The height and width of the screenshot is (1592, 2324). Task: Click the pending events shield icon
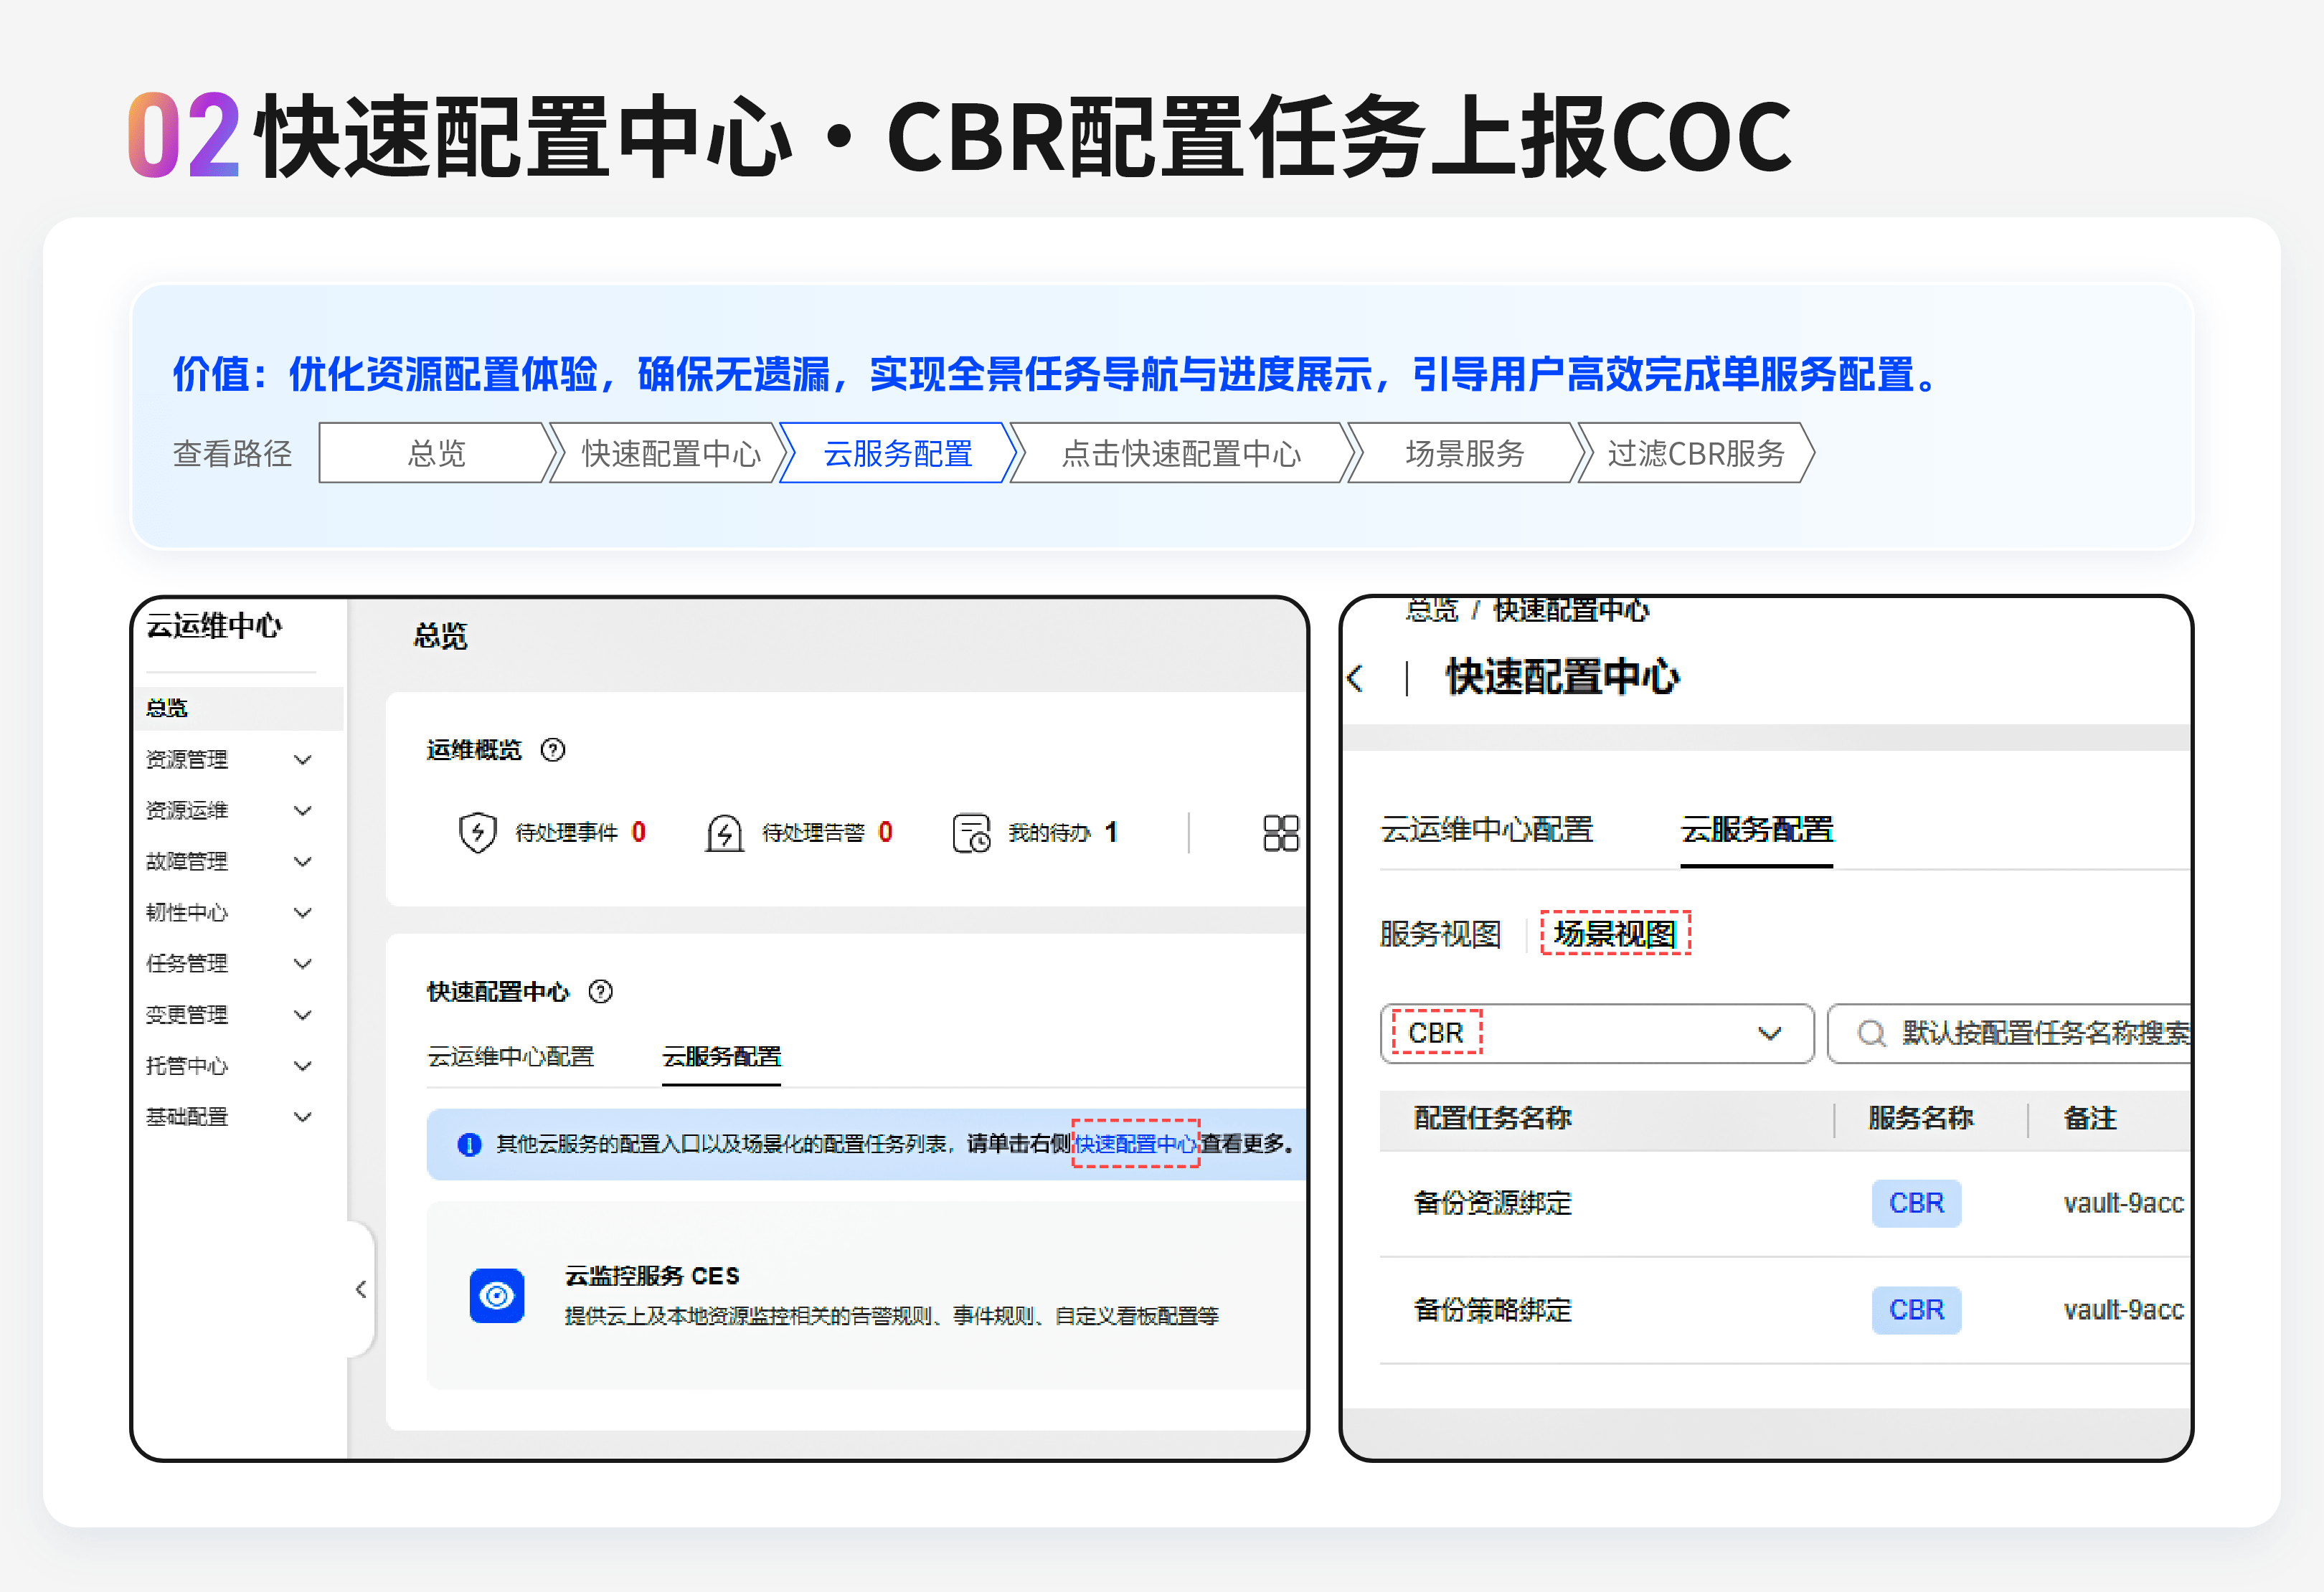click(477, 832)
